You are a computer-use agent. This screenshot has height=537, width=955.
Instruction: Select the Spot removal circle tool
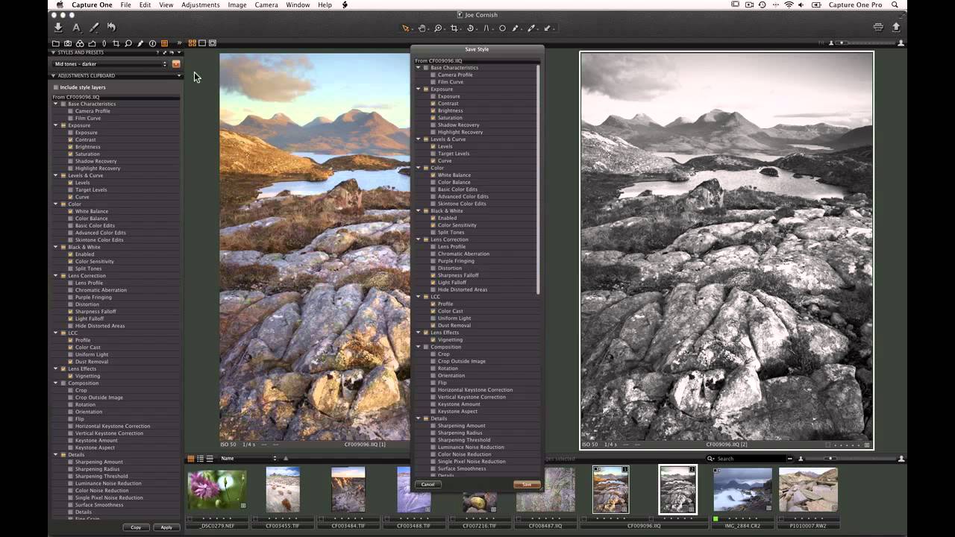click(x=502, y=28)
